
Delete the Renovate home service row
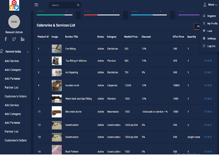click(x=211, y=112)
